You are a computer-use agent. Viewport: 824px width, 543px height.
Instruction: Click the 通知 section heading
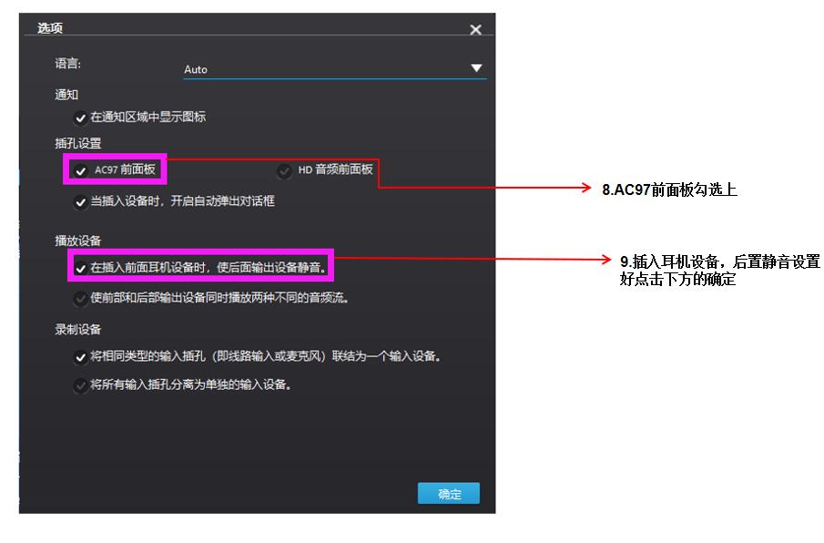66,95
